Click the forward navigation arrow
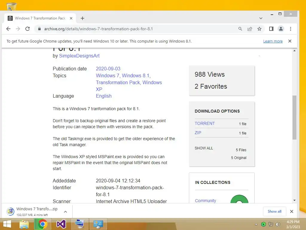This screenshot has width=306, height=230. 18,29
